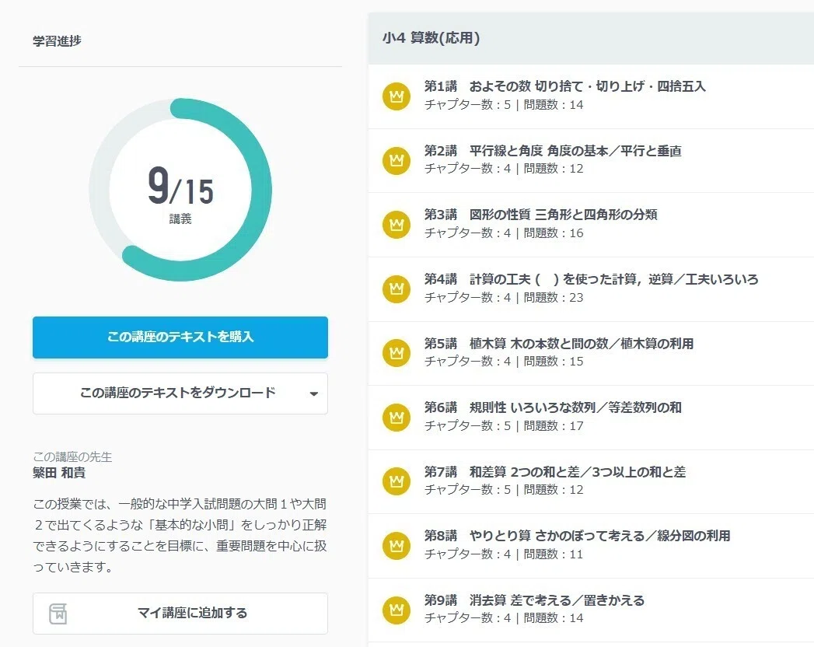Click チャプター数：4｜問題数：12 under 第2講

tap(504, 169)
